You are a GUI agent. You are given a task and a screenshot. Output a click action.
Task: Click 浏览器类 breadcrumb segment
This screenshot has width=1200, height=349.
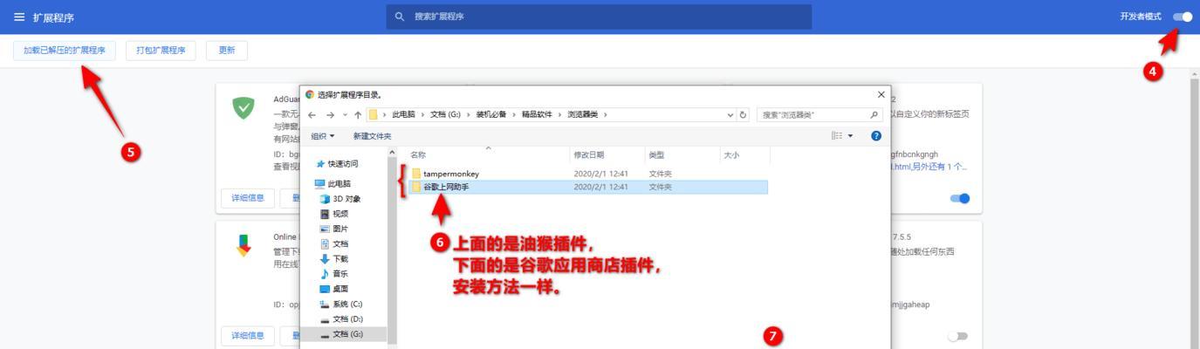click(583, 115)
